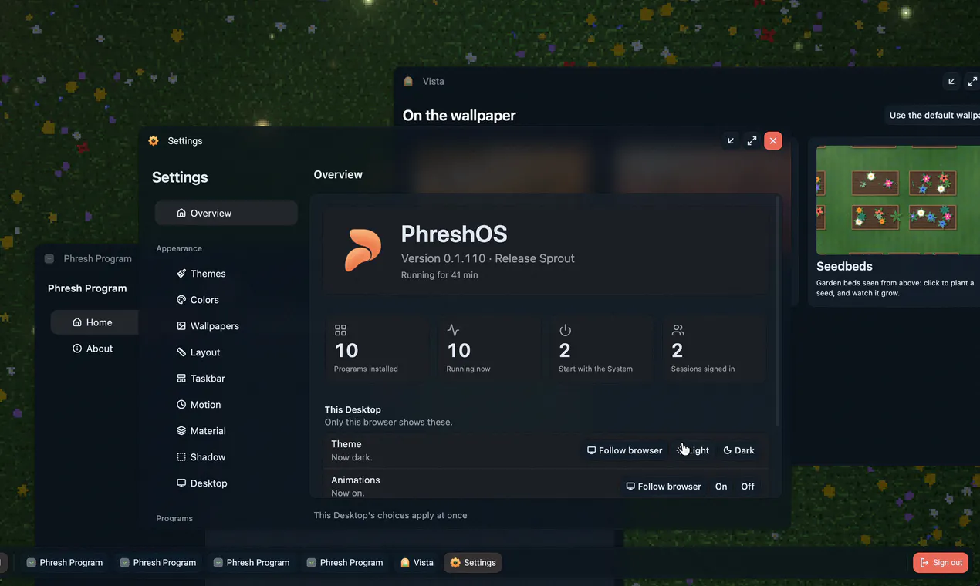Sign out using the red taskbar button

(941, 563)
